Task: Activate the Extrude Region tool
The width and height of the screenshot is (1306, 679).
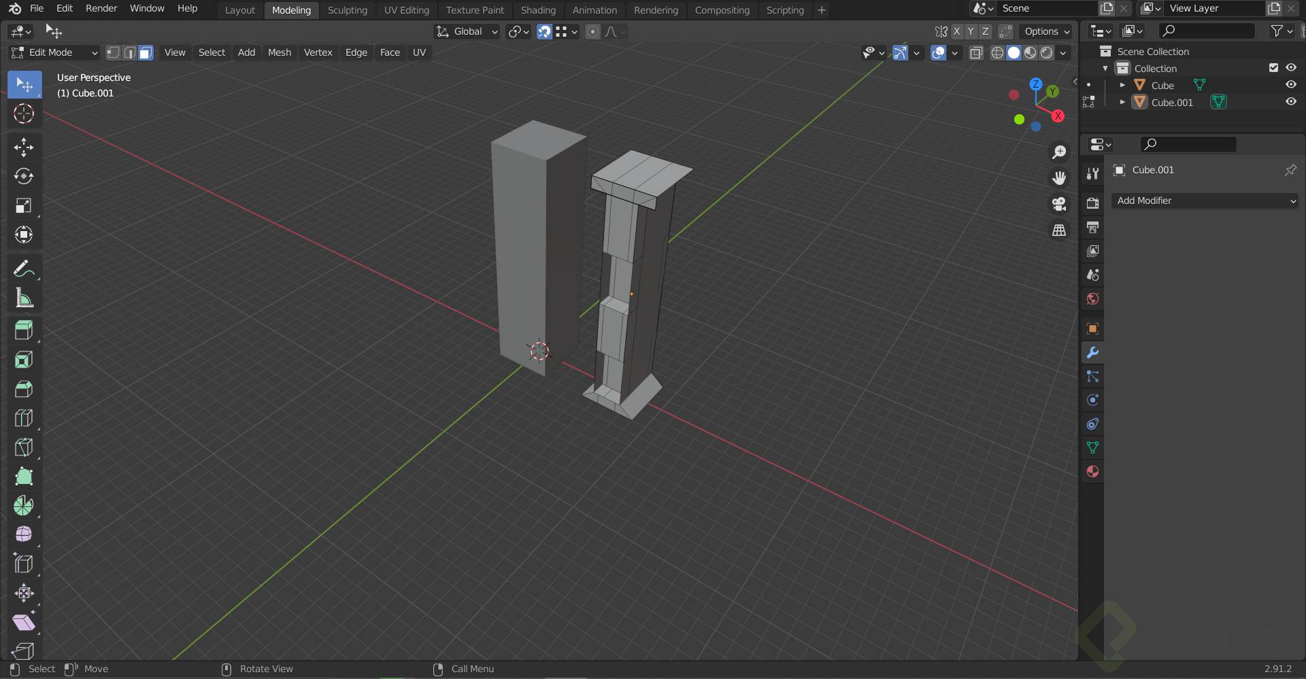Action: (x=24, y=330)
